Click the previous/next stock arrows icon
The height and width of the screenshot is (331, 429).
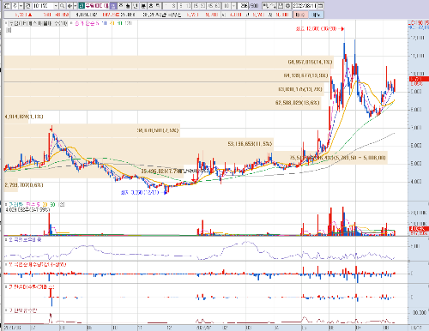click(x=70, y=6)
